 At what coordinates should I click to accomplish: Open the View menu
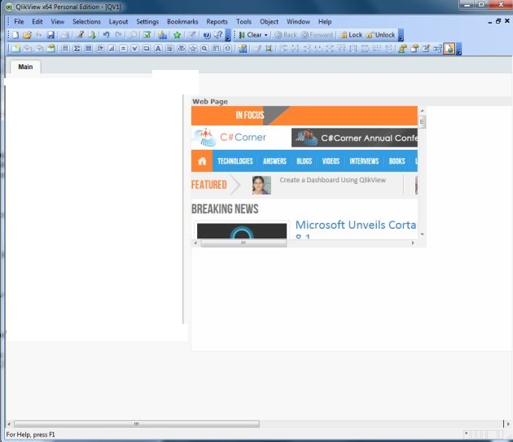58,22
